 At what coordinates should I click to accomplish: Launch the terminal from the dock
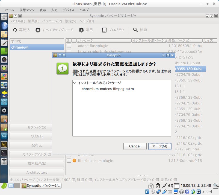4,153
